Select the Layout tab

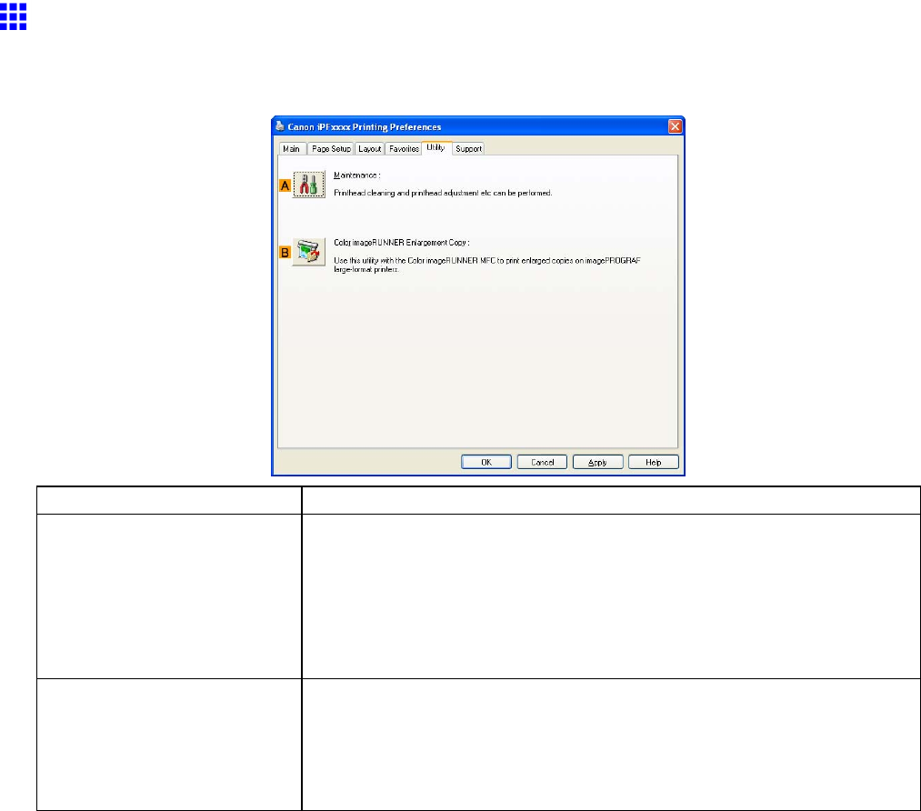click(369, 148)
